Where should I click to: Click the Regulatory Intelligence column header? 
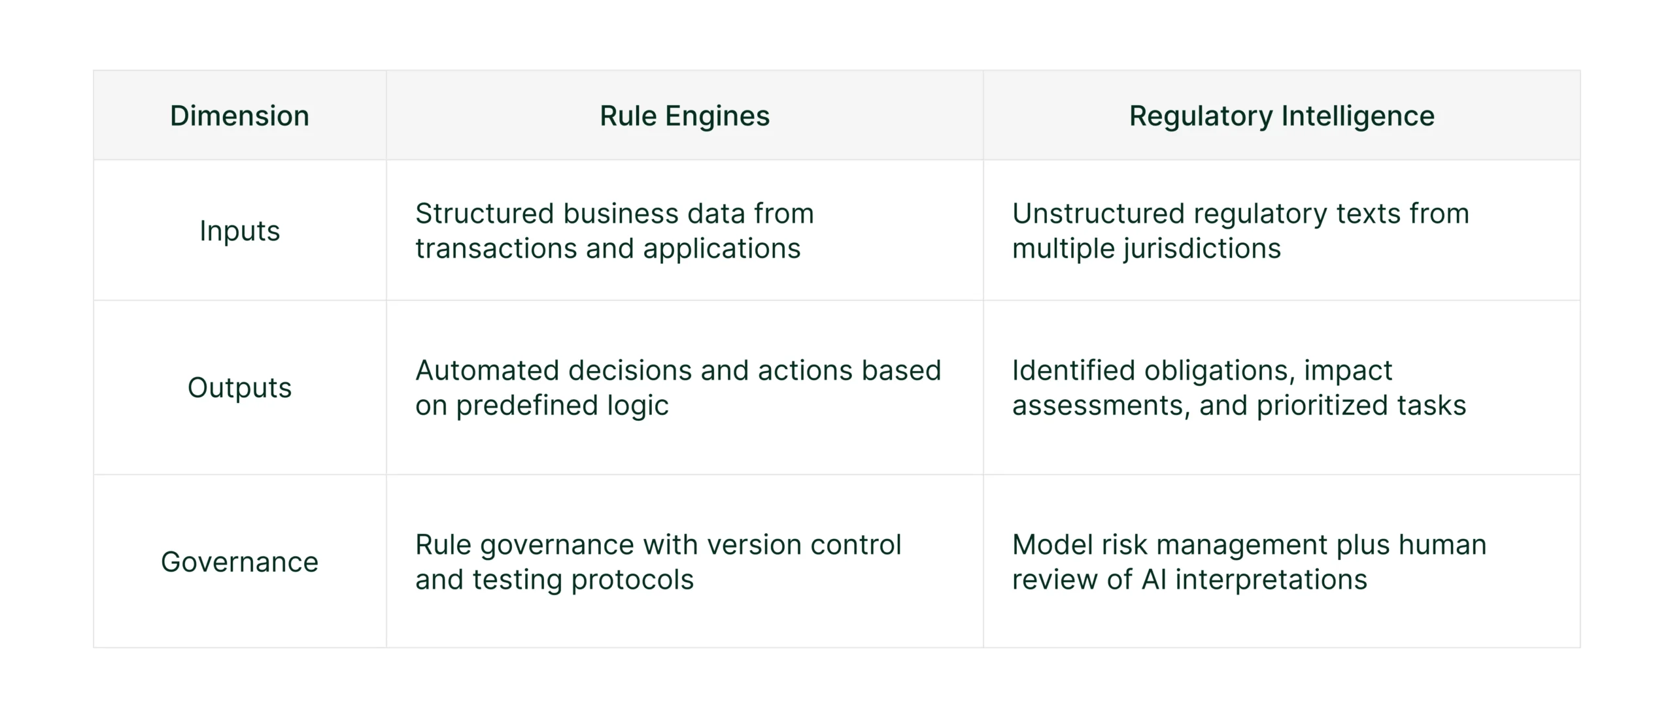pos(1282,116)
